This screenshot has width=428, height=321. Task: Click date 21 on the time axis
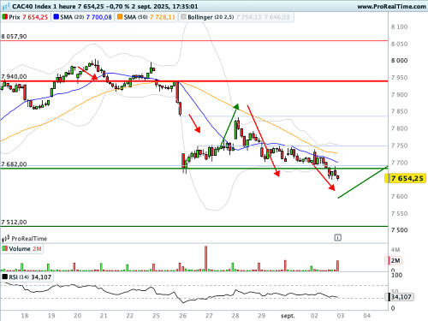(104, 316)
